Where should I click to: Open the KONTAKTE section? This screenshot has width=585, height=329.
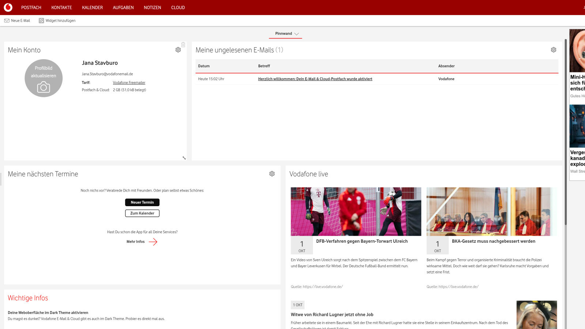pos(61,7)
